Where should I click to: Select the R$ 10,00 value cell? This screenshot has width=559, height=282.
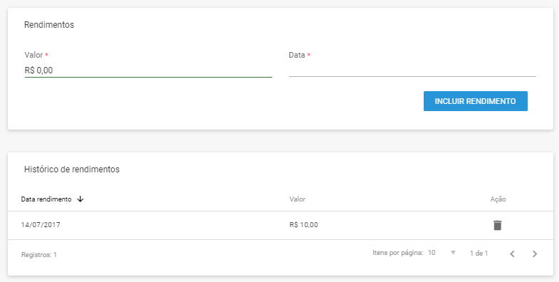tap(304, 225)
